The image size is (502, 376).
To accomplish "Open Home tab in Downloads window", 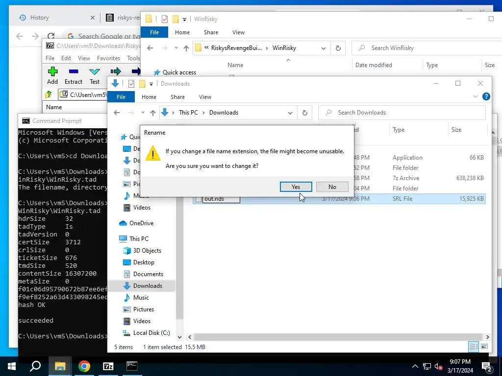I will pyautogui.click(x=149, y=97).
